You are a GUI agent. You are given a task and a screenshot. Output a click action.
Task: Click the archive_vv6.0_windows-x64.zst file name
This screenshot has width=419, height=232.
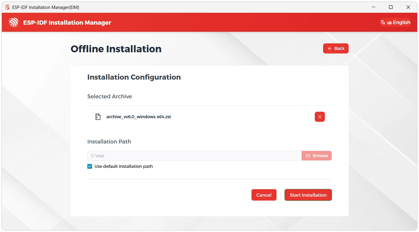click(139, 117)
